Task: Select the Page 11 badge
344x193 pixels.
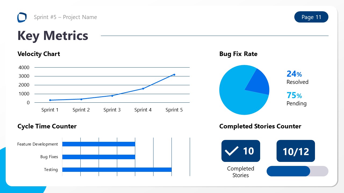Action: tap(311, 17)
